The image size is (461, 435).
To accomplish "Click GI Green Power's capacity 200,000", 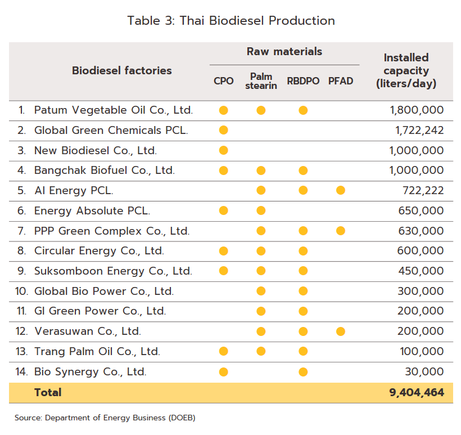I will pyautogui.click(x=421, y=311).
